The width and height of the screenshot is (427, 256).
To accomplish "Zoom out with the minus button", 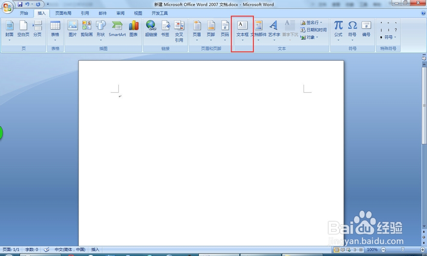I will click(383, 250).
